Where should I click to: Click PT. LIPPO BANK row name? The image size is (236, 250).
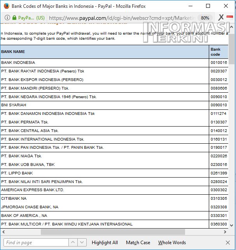(17, 173)
